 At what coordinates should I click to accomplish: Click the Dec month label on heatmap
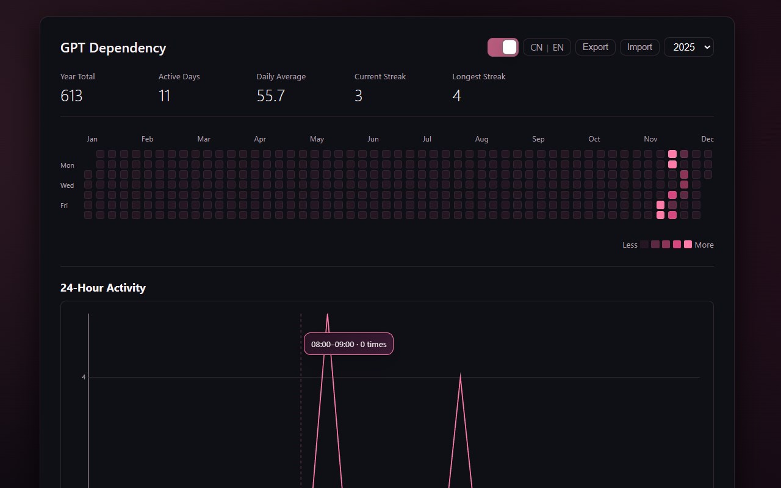coord(707,139)
